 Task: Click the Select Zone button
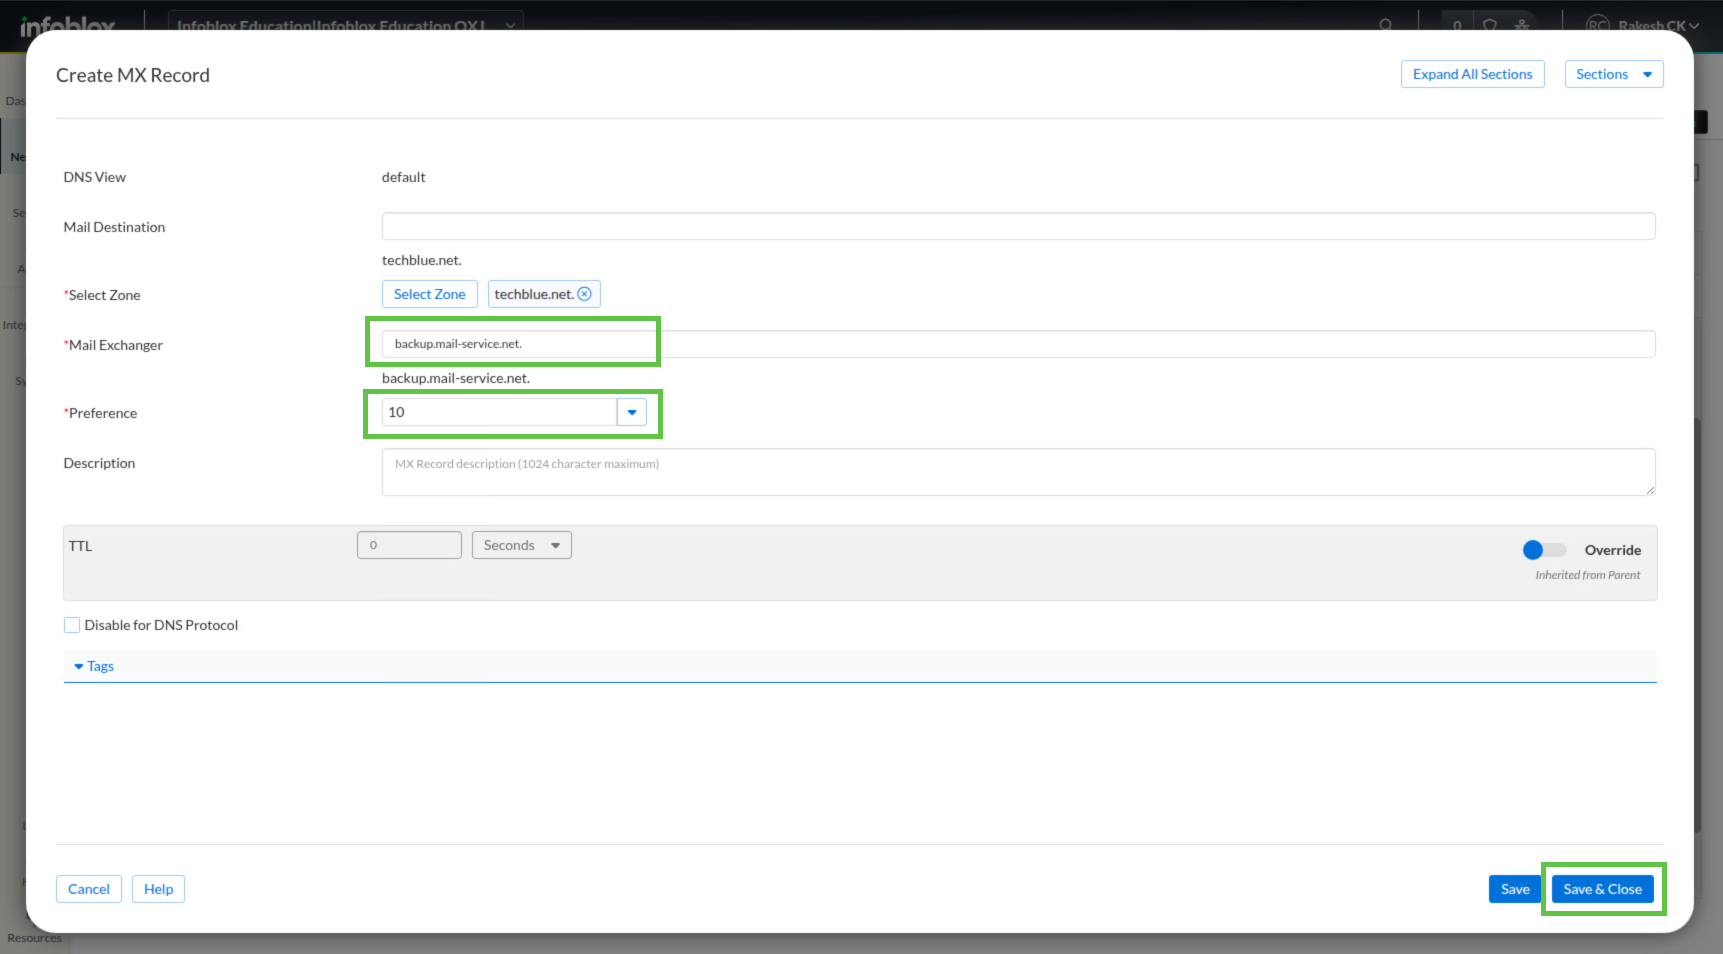(x=429, y=293)
